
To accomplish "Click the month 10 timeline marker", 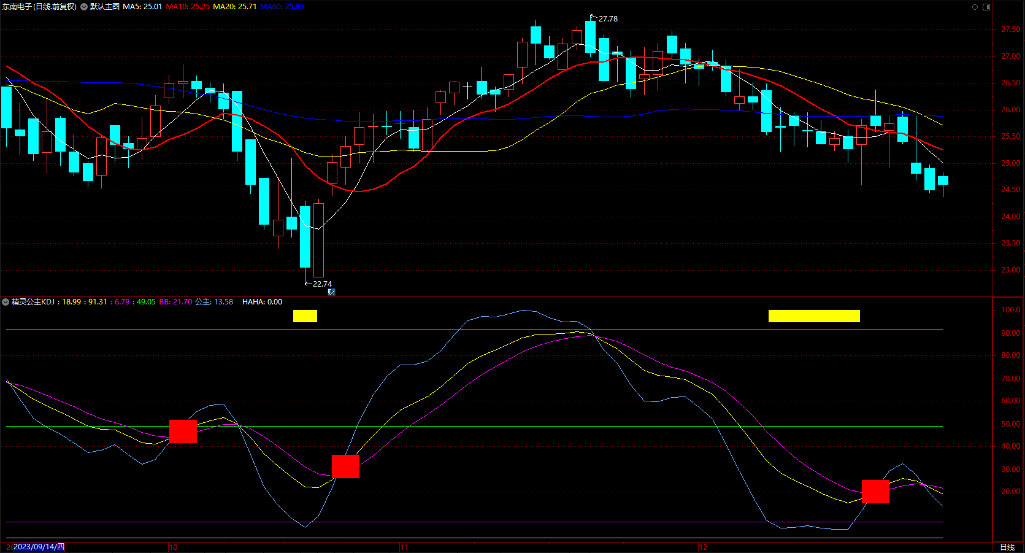I will [x=173, y=547].
